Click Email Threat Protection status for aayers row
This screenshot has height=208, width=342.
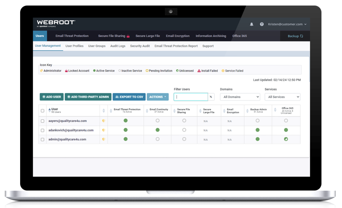(125, 121)
